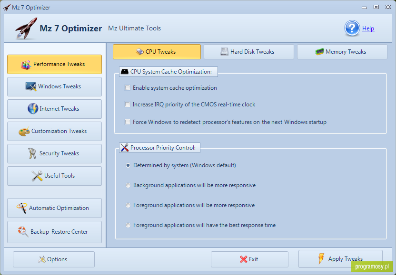396x275 pixels.
Task: Open the Help link
Action: pos(368,28)
